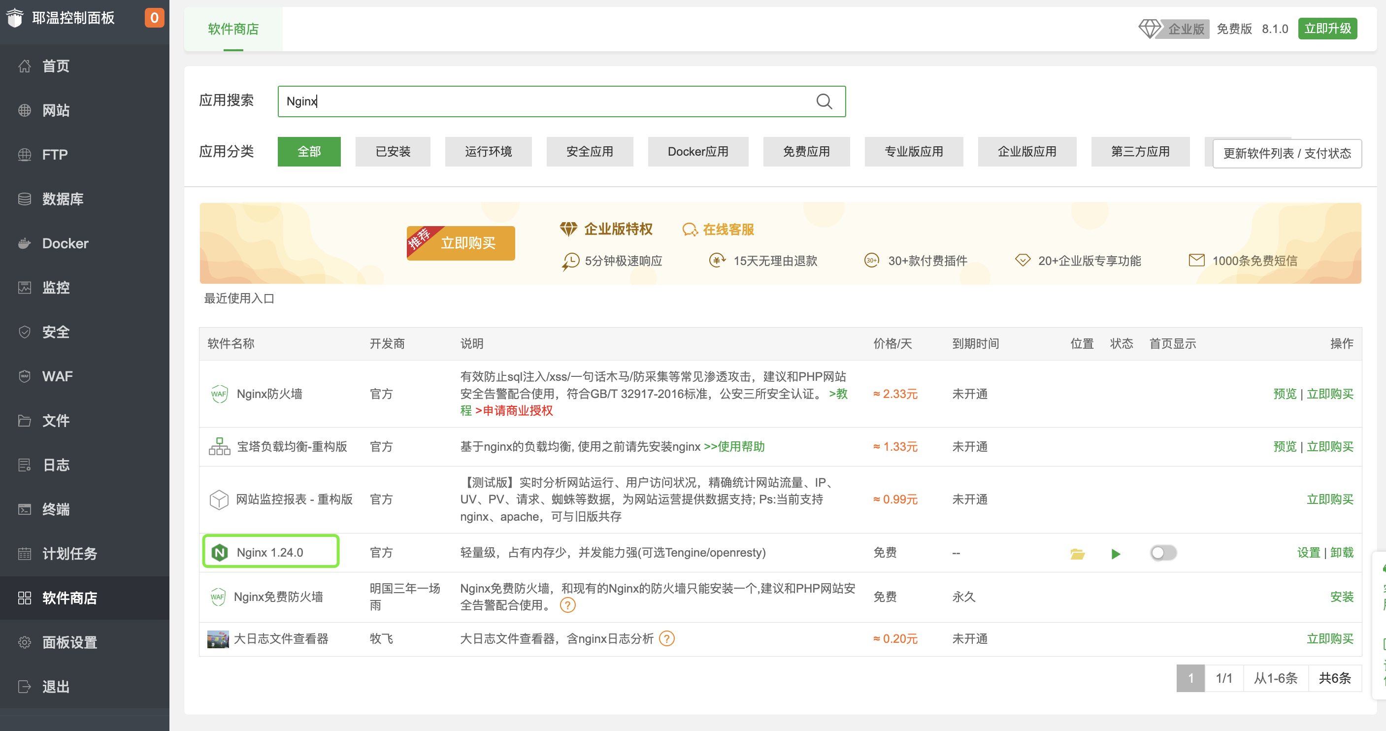Select the 已安装 category filter
The width and height of the screenshot is (1386, 731).
tap(393, 152)
